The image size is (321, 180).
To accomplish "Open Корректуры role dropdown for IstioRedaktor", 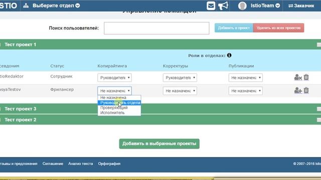I will click(180, 78).
